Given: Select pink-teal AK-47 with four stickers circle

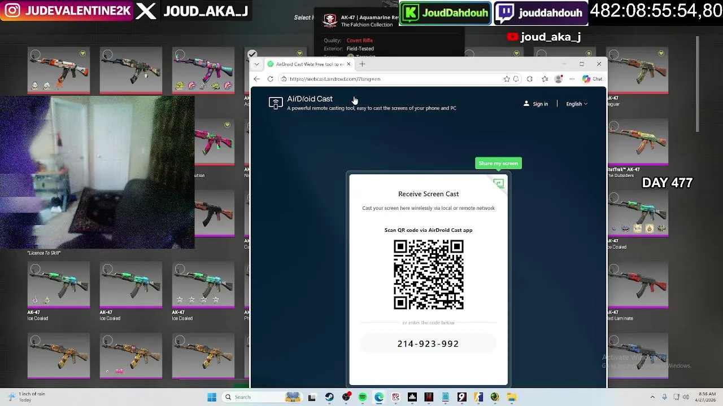Looking at the screenshot, I should pos(180,55).
